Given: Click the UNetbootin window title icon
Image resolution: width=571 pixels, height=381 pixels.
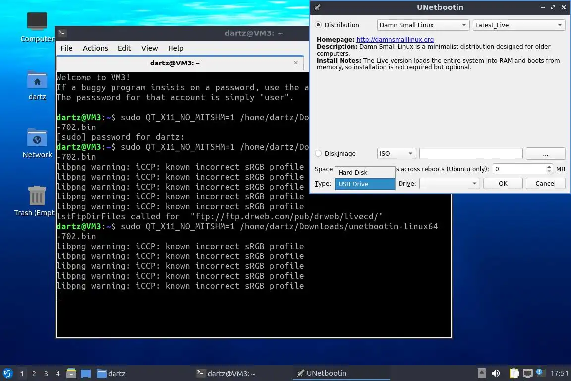Looking at the screenshot, I should click(318, 7).
